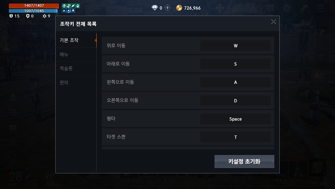This screenshot has width=335, height=189.
Task: Click the plus icon beside diamonds
Action: point(167,8)
